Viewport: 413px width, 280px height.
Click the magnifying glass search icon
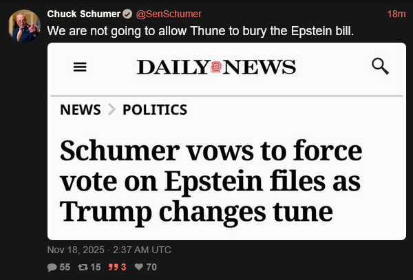[380, 66]
